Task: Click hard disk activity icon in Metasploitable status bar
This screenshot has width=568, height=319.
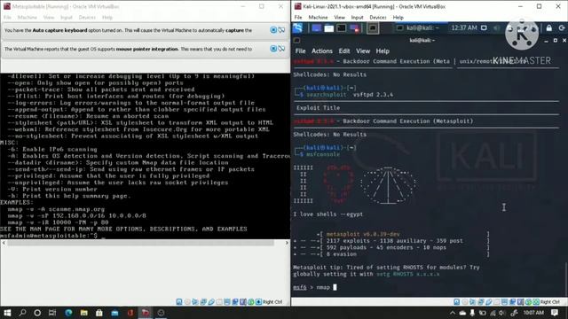Action: [x=179, y=301]
